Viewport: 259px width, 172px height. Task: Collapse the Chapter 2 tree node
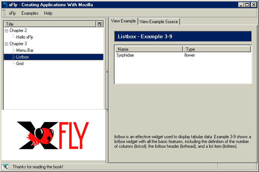(6, 31)
